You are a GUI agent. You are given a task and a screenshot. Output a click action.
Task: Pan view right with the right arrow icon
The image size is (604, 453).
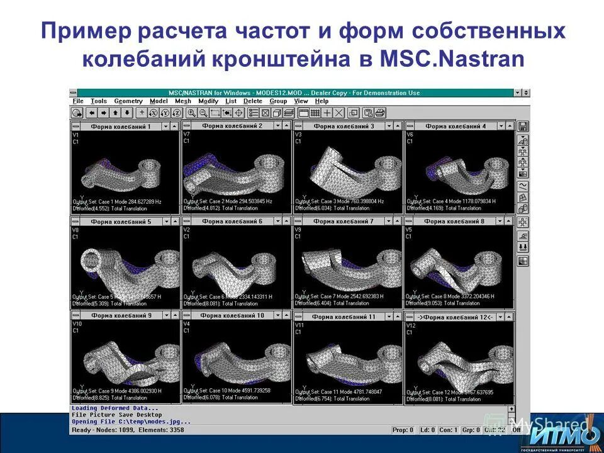[x=104, y=113]
